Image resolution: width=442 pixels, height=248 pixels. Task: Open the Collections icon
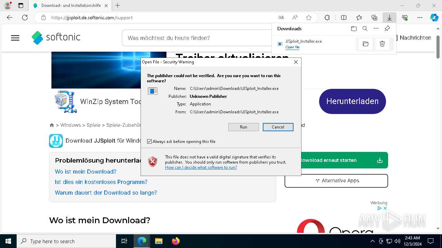(x=374, y=18)
